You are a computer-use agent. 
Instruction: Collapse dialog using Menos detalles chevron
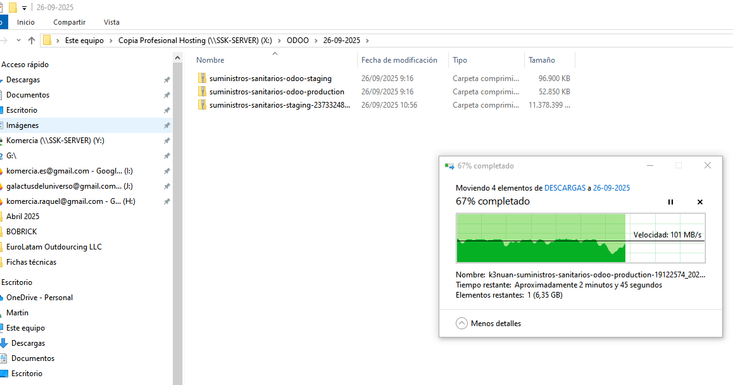[x=462, y=324]
